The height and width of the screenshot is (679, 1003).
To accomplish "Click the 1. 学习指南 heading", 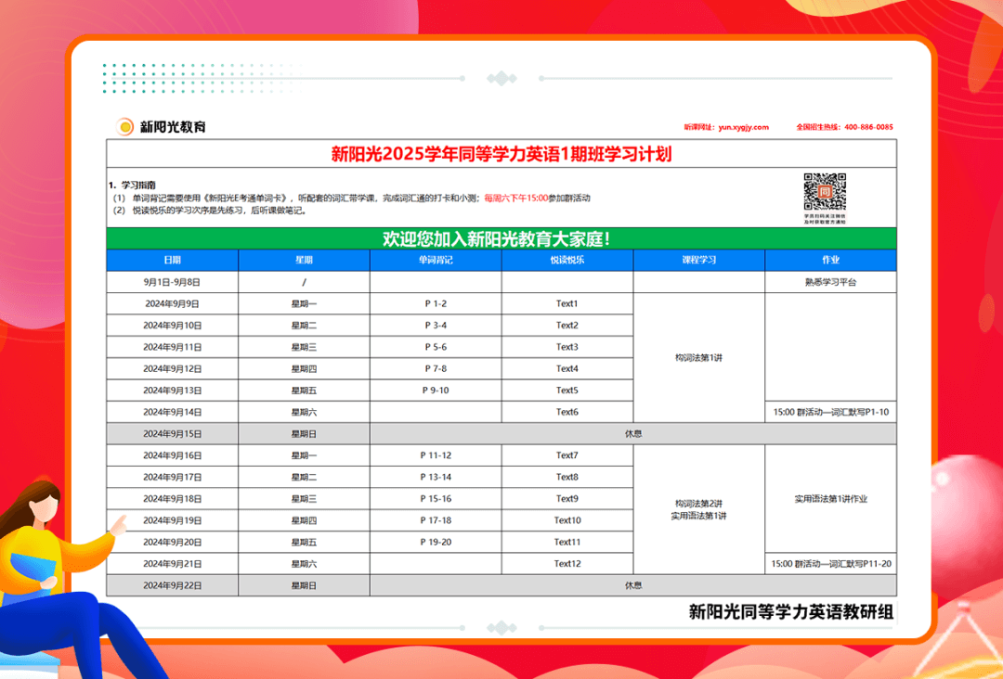I will pyautogui.click(x=133, y=186).
